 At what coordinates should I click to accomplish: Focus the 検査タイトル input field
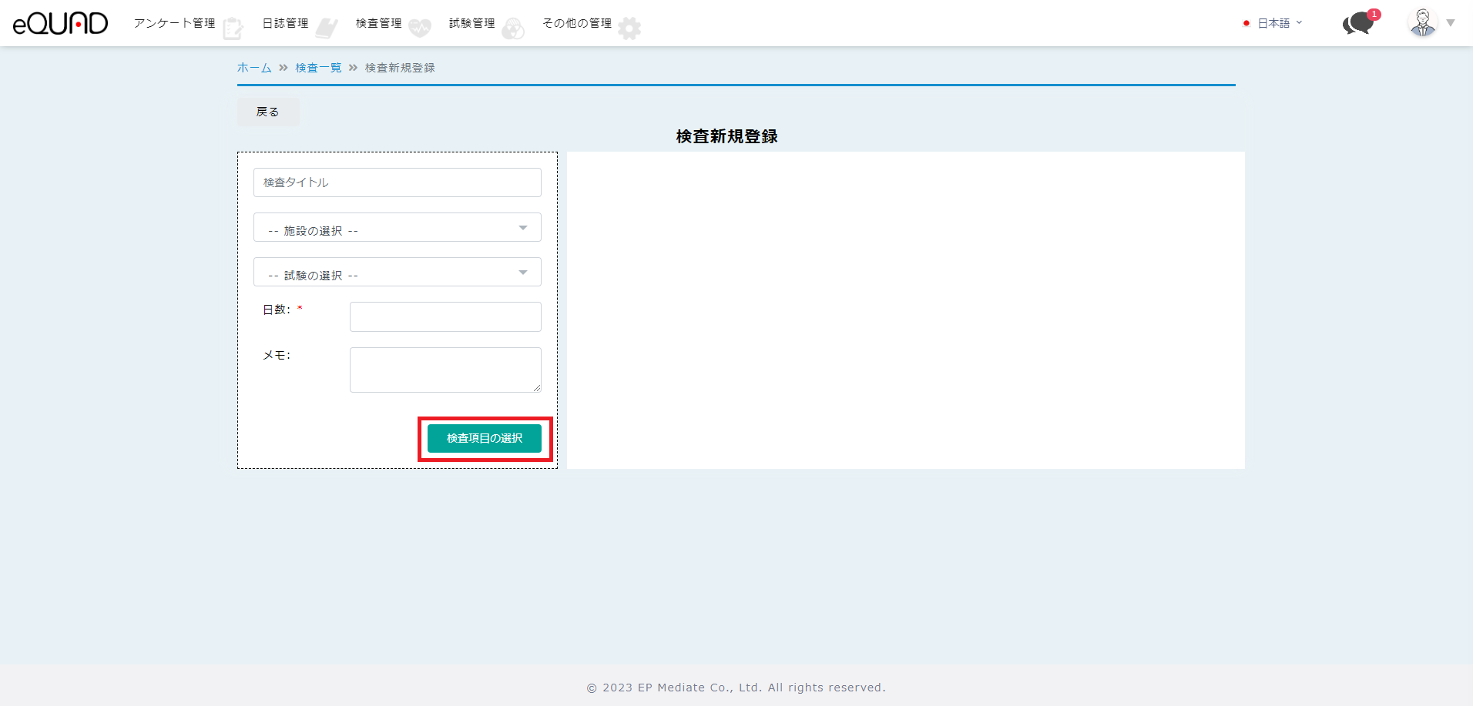click(397, 182)
